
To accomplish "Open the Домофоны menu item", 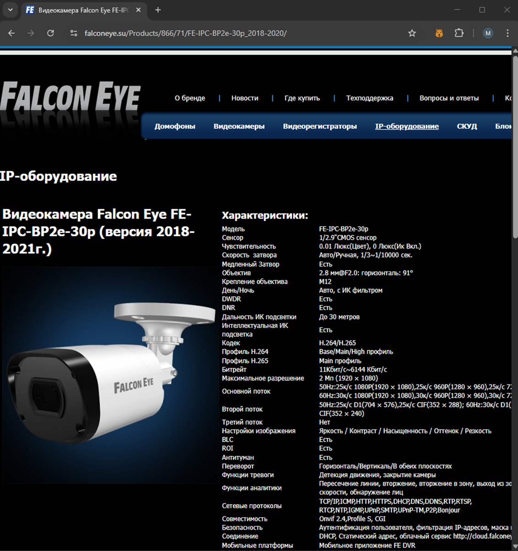I will pyautogui.click(x=175, y=126).
